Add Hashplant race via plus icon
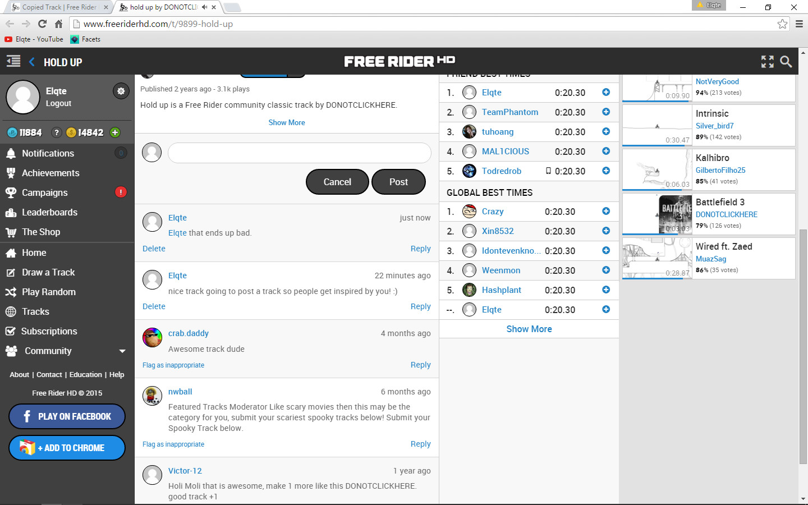 tap(606, 290)
